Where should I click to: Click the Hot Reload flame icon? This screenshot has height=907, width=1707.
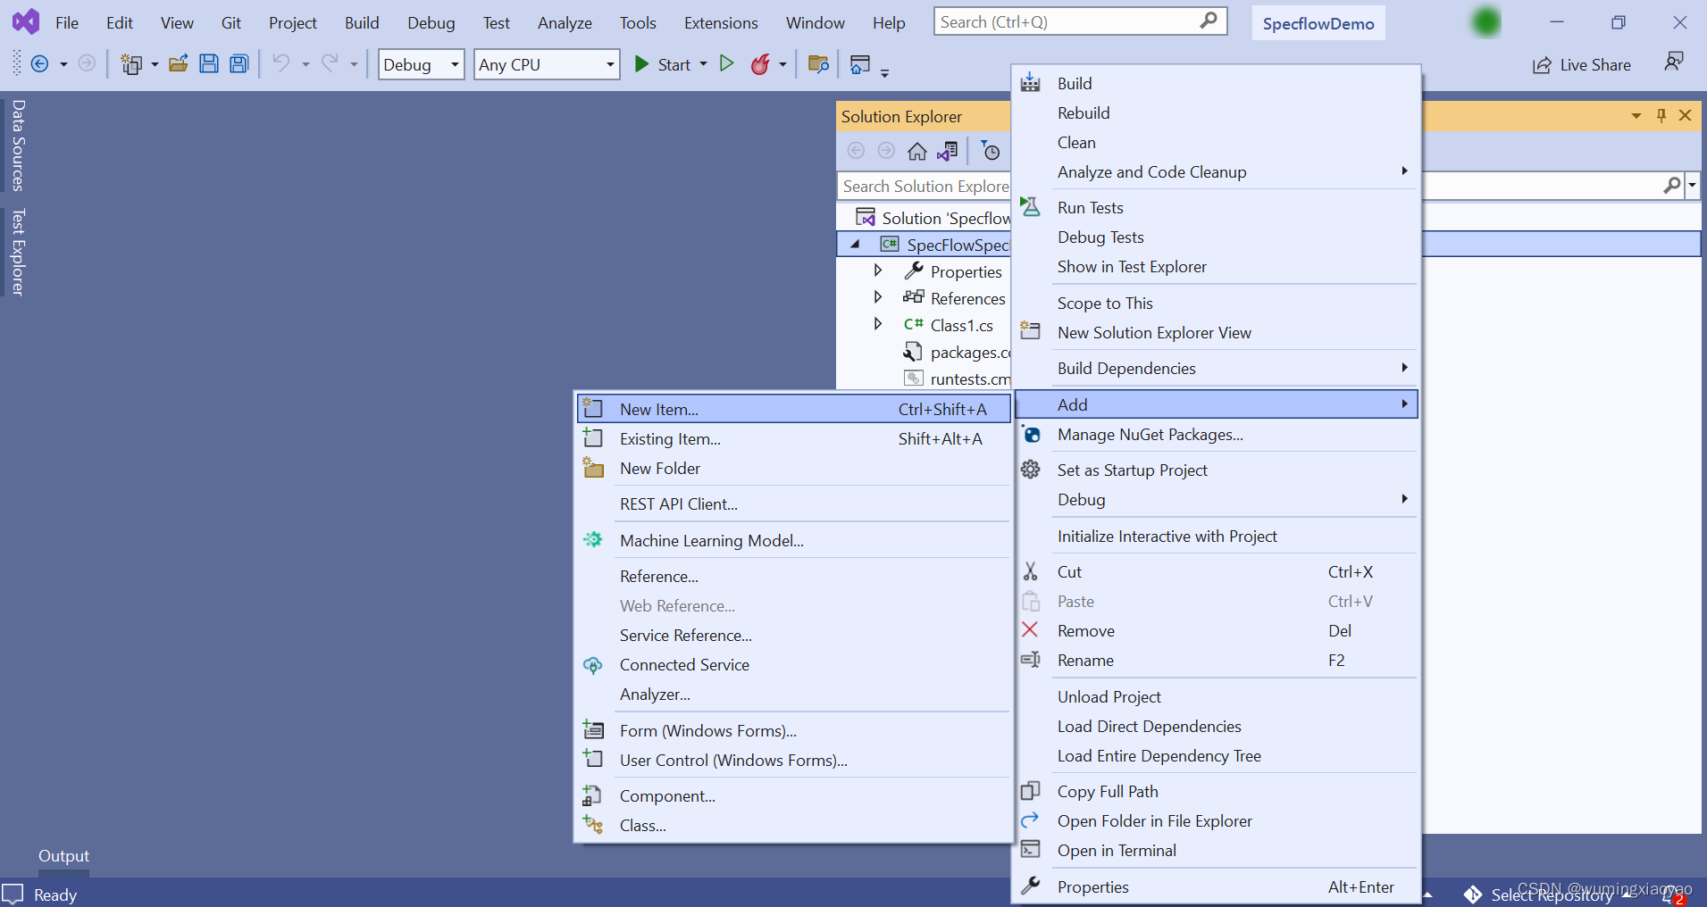click(x=760, y=64)
